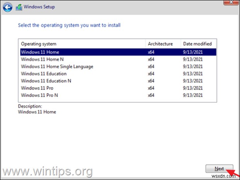Click the Description label below the list
240x180 pixels.
click(x=30, y=106)
